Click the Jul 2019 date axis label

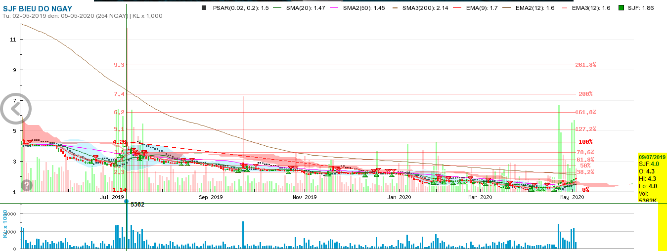coord(112,197)
